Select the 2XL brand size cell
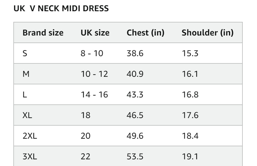257x166 pixels. click(x=30, y=136)
